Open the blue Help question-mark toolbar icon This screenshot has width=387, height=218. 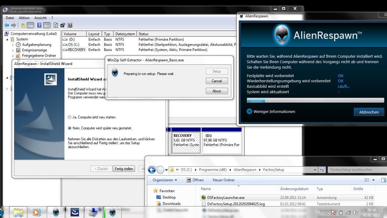(40, 26)
